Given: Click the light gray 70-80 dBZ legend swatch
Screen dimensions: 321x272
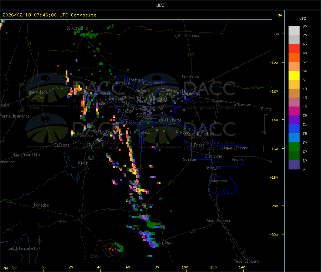Looking at the screenshot, I should coord(294,31).
